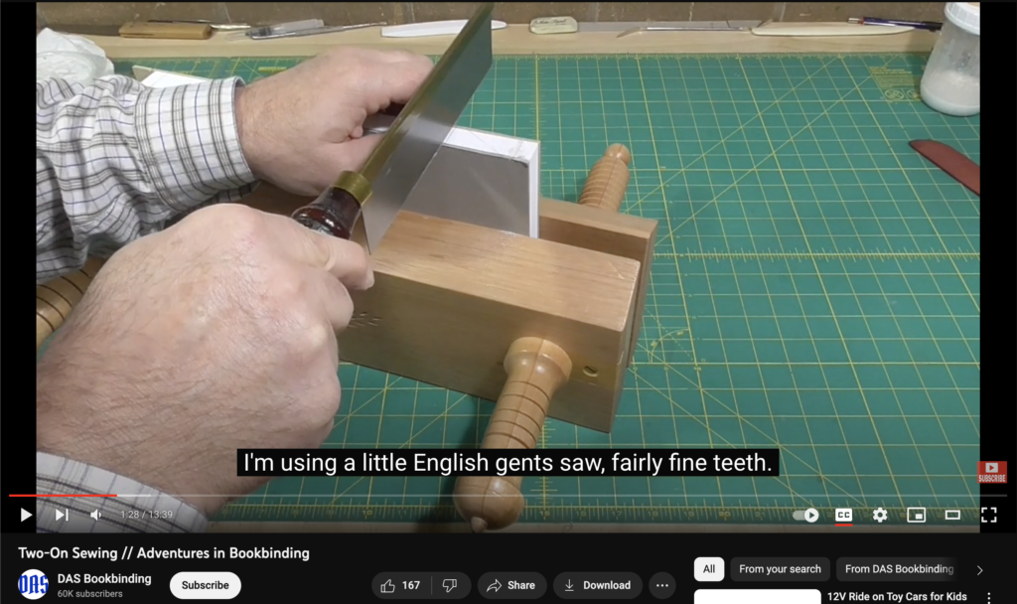Screen dimensions: 1017x604
Task: Select the All filter chip
Action: (709, 569)
